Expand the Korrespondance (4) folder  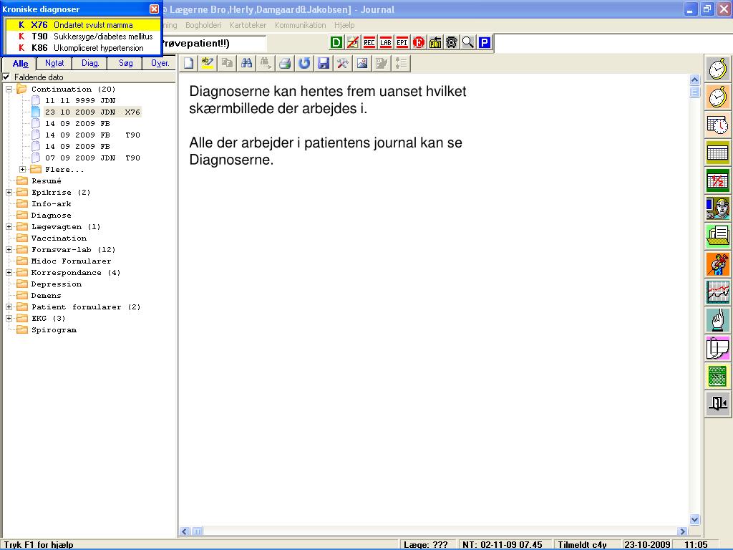[x=9, y=272]
